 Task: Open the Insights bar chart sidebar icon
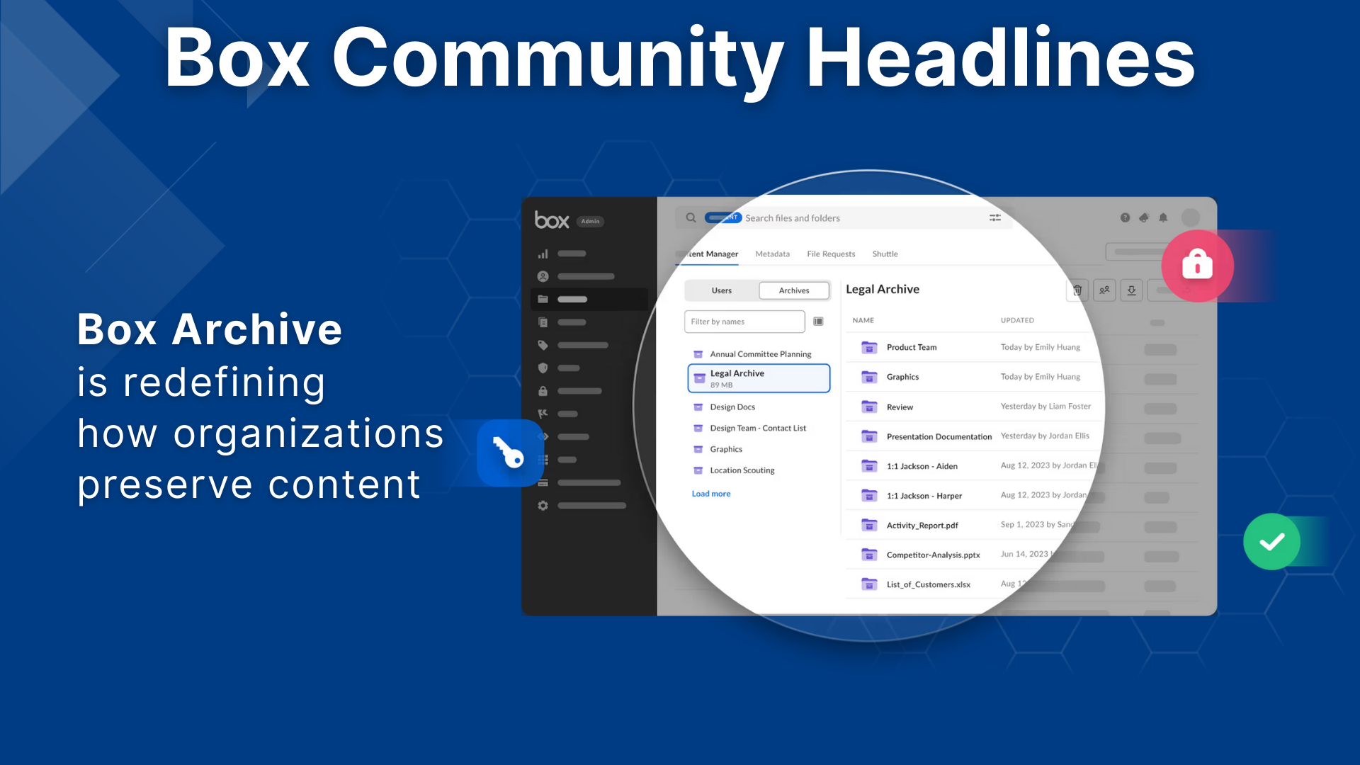click(x=543, y=254)
